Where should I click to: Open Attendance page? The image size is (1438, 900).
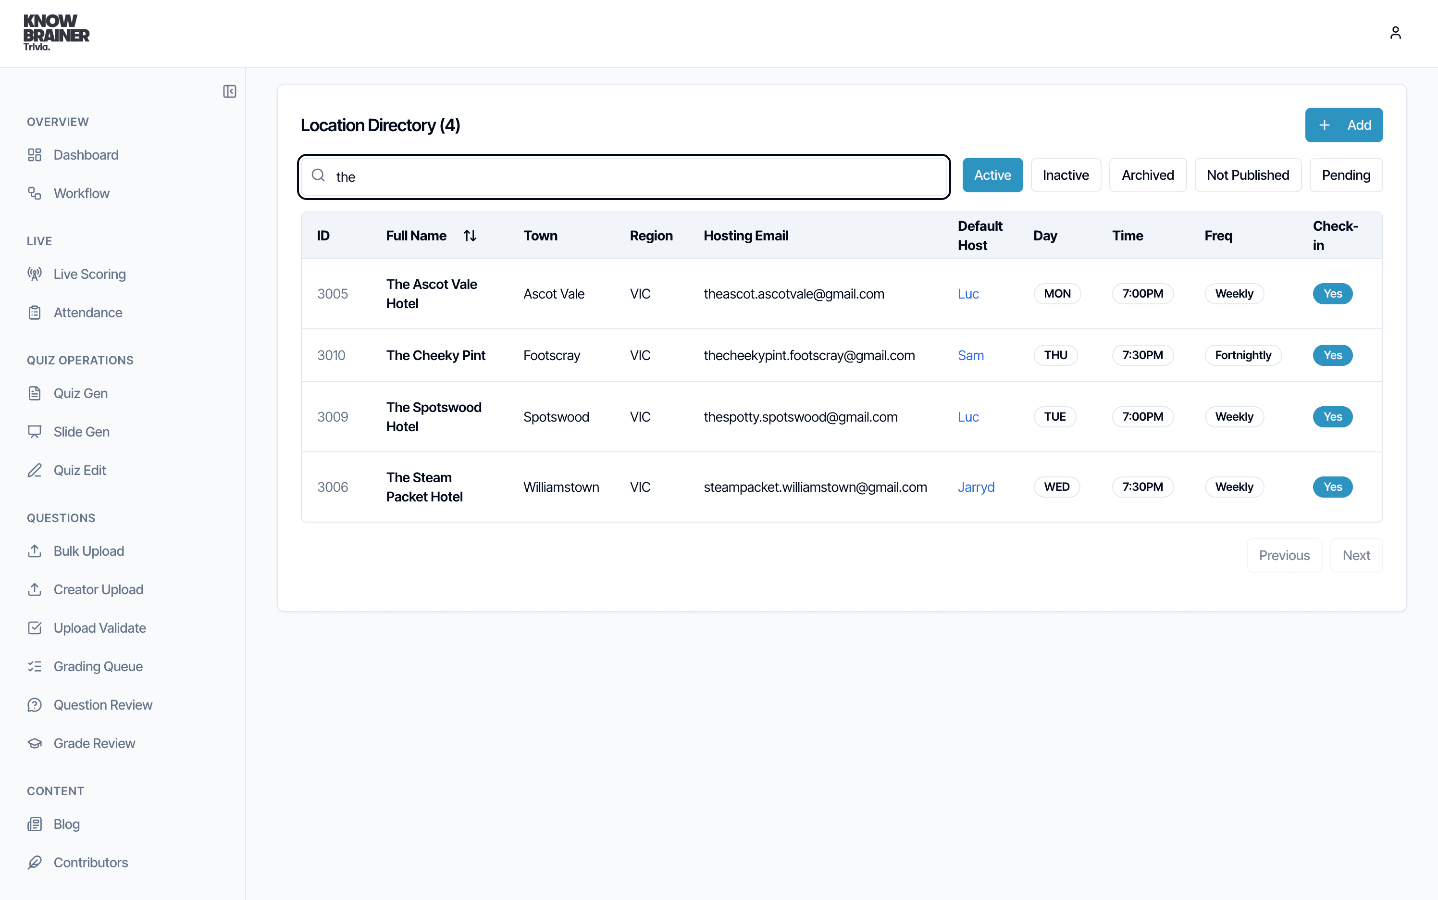pyautogui.click(x=88, y=312)
